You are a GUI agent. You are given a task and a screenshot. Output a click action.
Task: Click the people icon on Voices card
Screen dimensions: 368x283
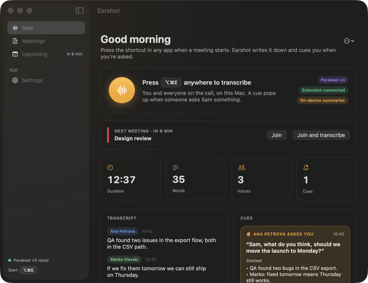click(x=241, y=167)
